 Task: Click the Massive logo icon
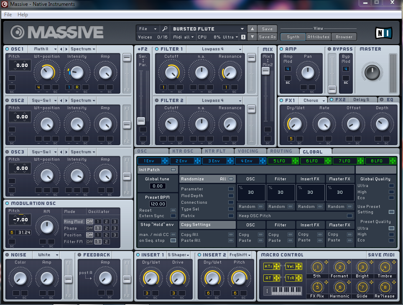(x=18, y=32)
